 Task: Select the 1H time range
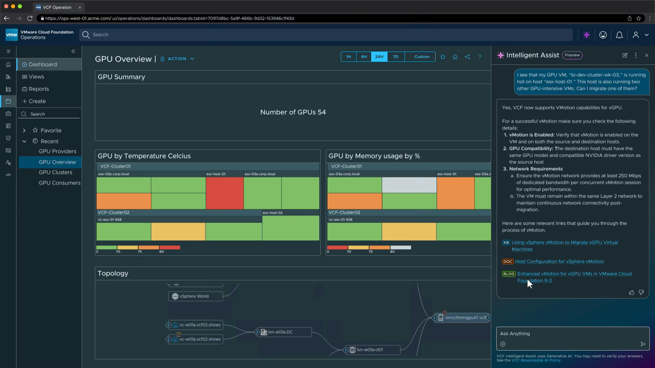pyautogui.click(x=348, y=57)
